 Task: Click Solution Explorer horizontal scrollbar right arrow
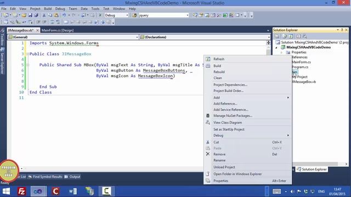346,164
